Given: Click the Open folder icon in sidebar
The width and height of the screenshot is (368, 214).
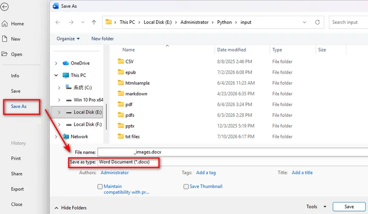Looking at the screenshot, I should (x=5, y=54).
